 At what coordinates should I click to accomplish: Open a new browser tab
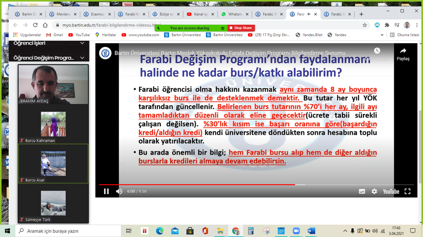(361, 14)
